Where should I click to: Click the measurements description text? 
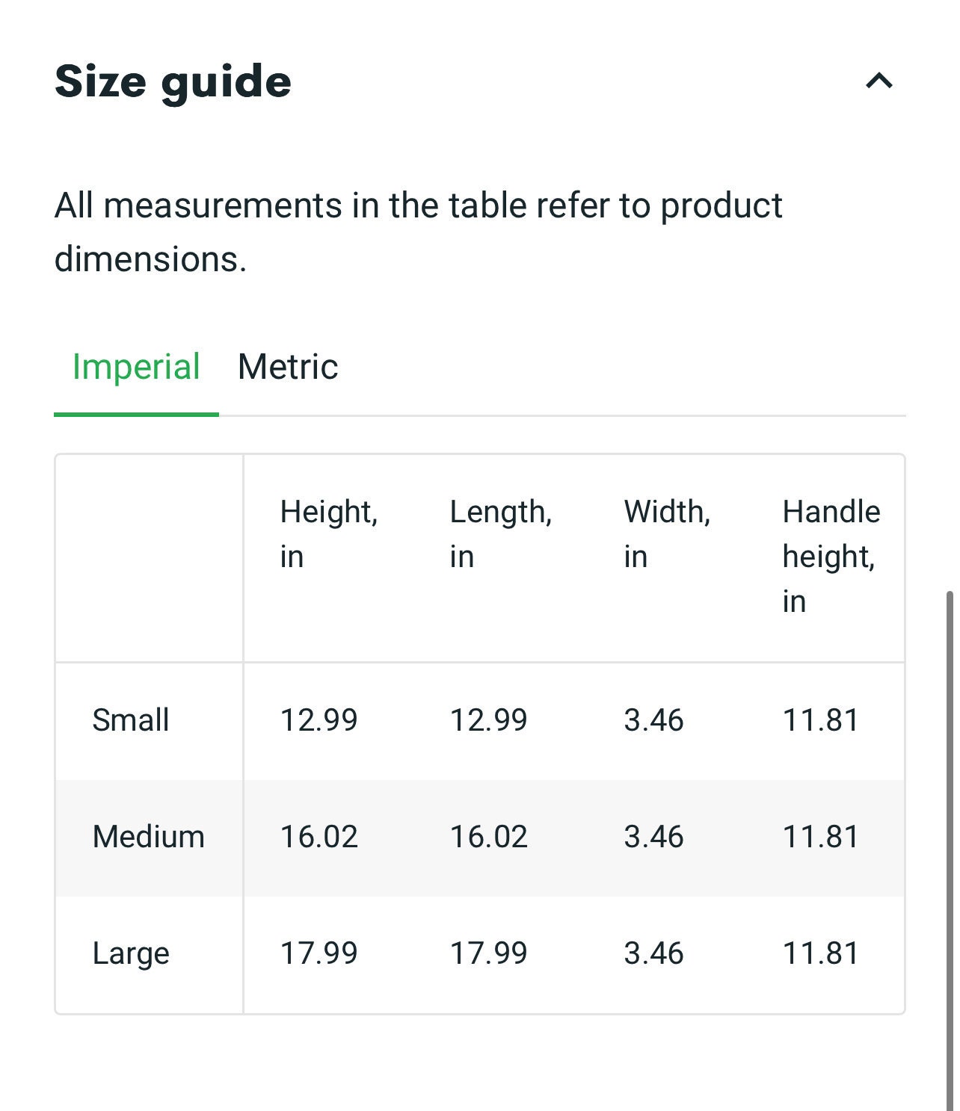(419, 232)
